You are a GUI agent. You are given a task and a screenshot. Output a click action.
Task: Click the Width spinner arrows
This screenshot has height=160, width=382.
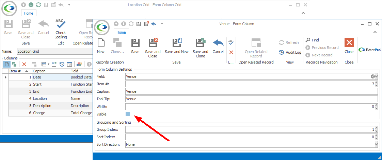point(377,107)
